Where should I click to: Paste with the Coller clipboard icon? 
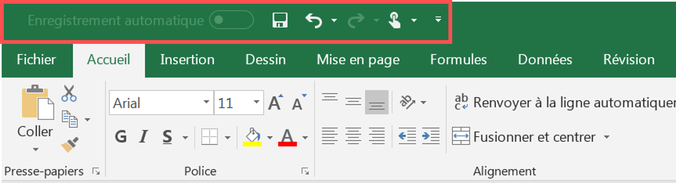tap(38, 102)
